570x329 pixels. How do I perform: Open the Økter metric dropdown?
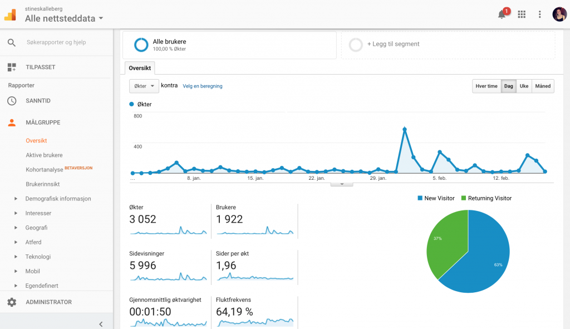144,86
